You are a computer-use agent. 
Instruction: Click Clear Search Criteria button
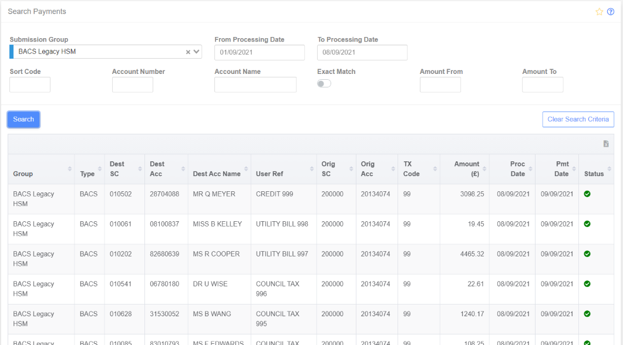[x=578, y=119]
